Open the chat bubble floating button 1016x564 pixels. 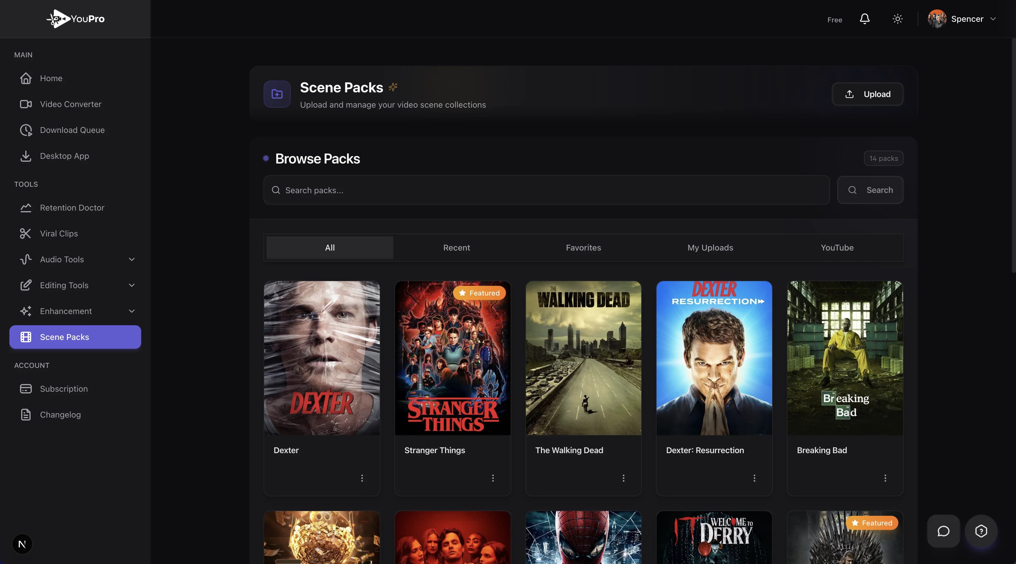(x=943, y=531)
